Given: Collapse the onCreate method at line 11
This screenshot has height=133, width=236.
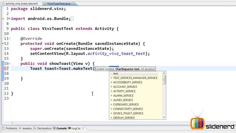Looking at the screenshot, I should point(10,38).
